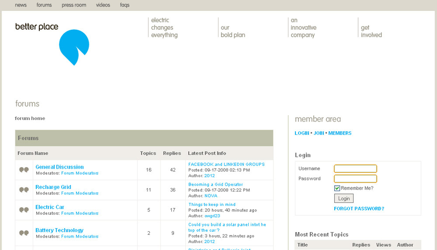Click author 2012 in Battery Technology row
The height and width of the screenshot is (250, 437).
pyautogui.click(x=209, y=242)
